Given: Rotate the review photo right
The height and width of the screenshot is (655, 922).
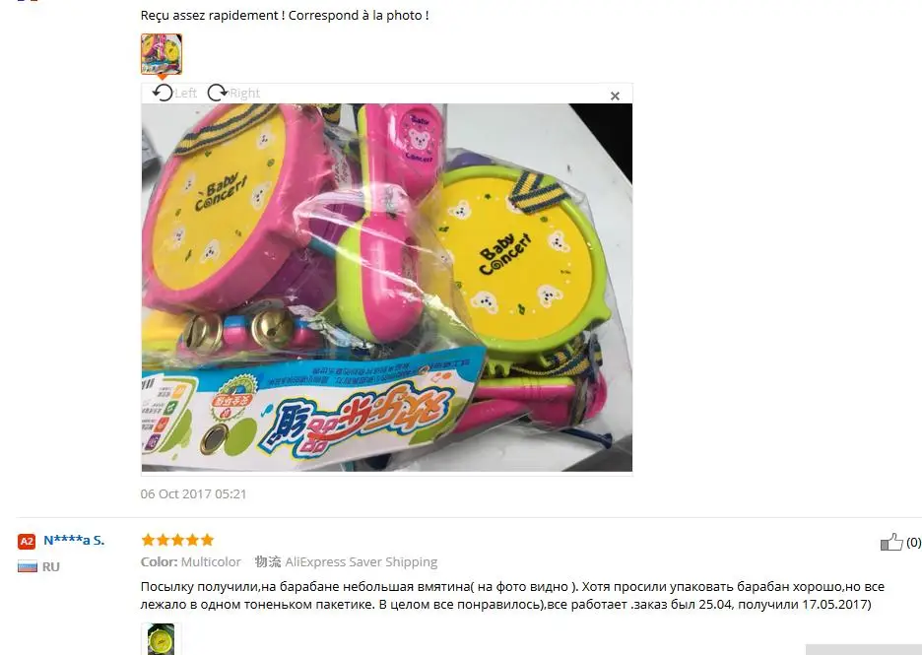Looking at the screenshot, I should tap(218, 93).
